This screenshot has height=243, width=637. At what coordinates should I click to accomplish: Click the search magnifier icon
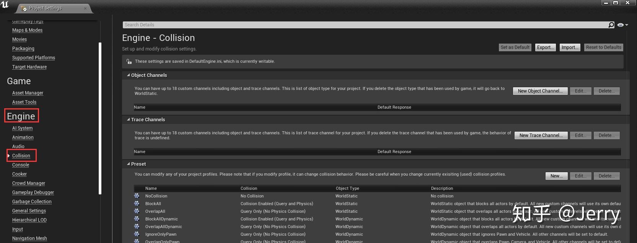(611, 25)
